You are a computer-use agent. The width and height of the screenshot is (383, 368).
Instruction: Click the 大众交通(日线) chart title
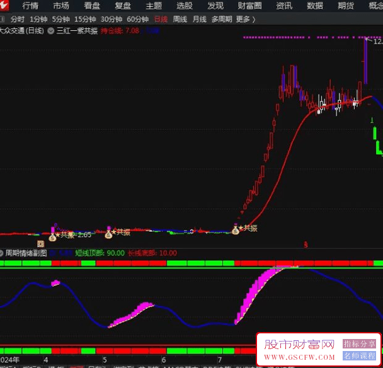pos(22,31)
